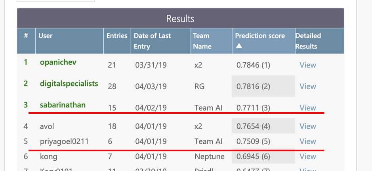The image size is (372, 171).
Task: Click username digitalspecialists
Action: click(69, 84)
